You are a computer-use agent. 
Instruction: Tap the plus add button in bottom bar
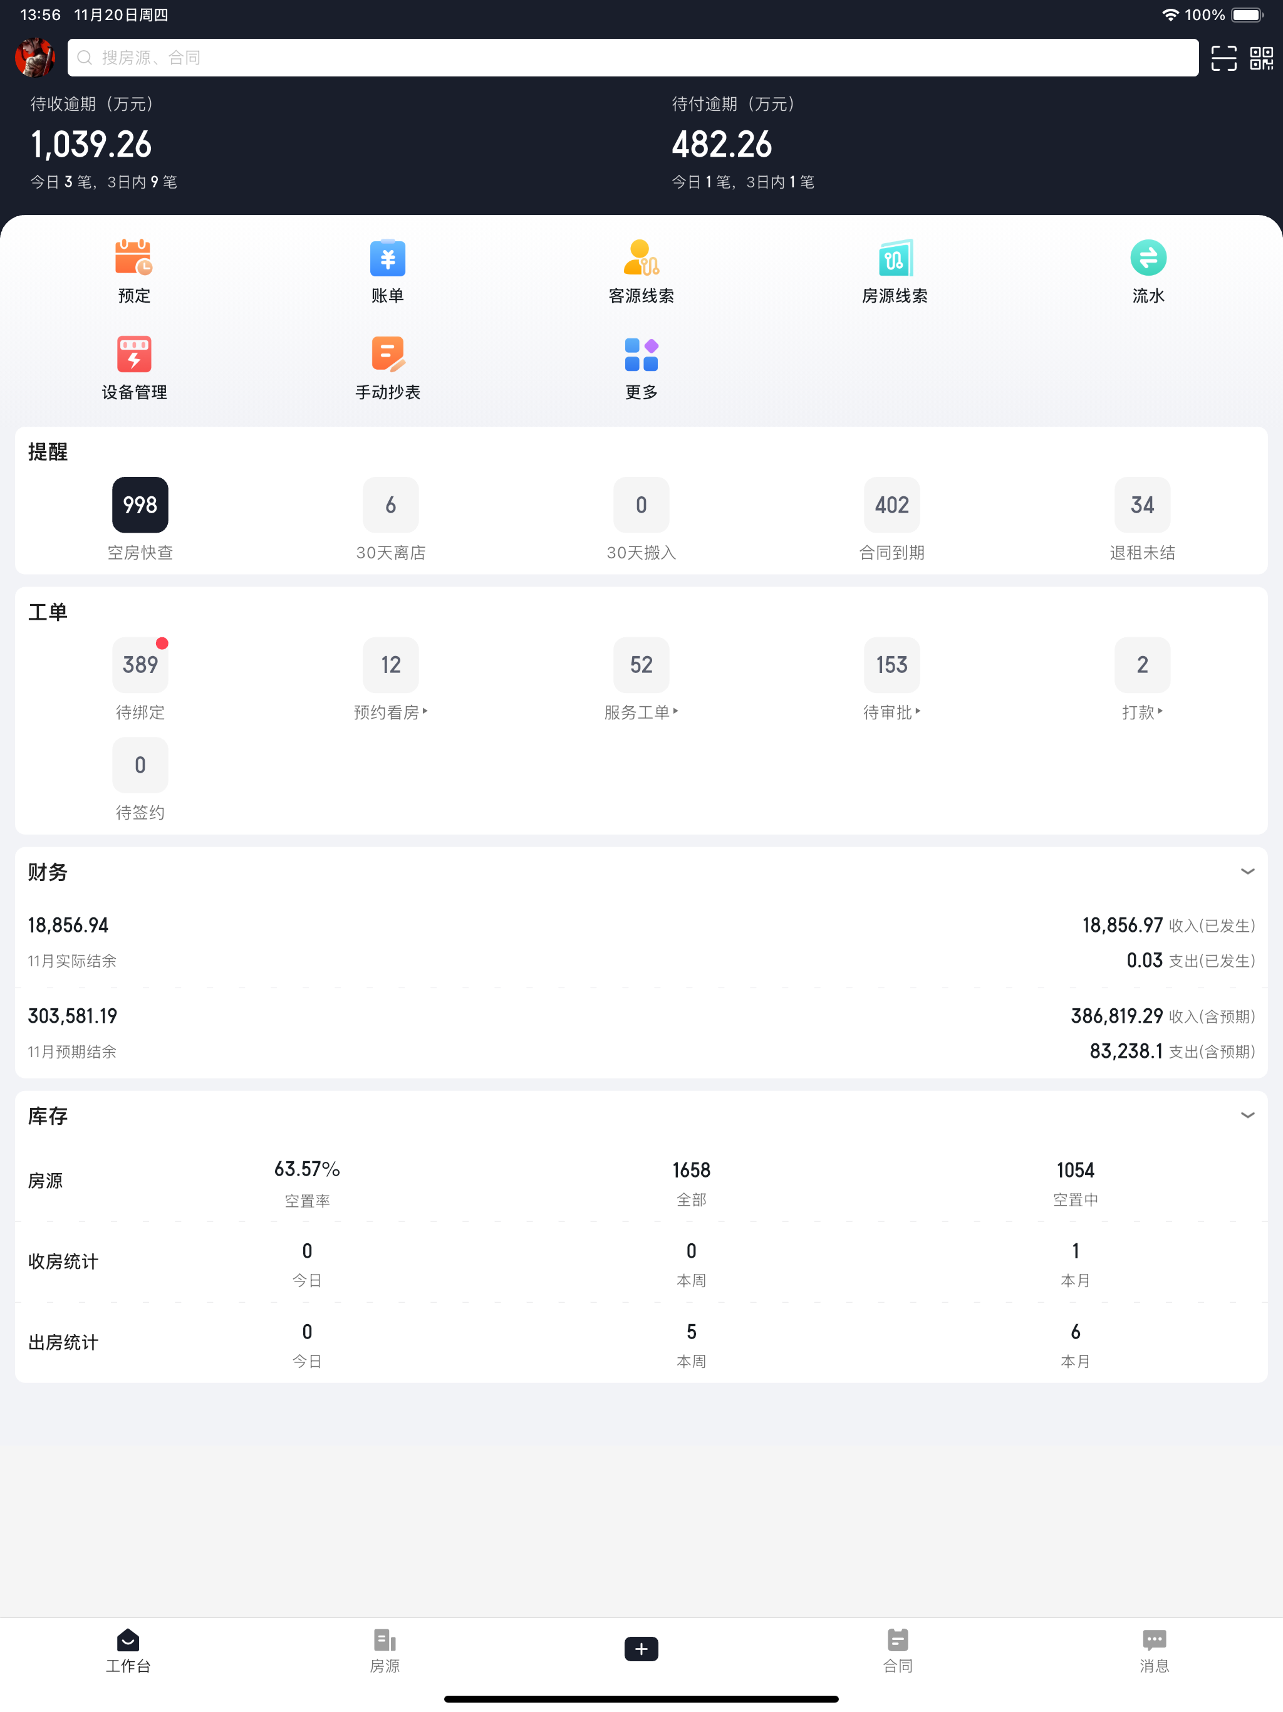(x=641, y=1649)
